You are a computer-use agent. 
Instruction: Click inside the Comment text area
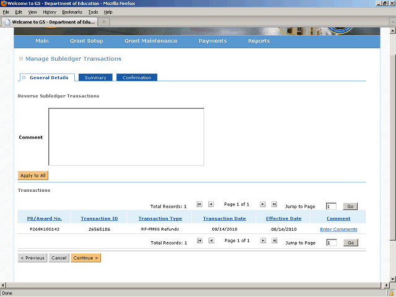pyautogui.click(x=126, y=137)
